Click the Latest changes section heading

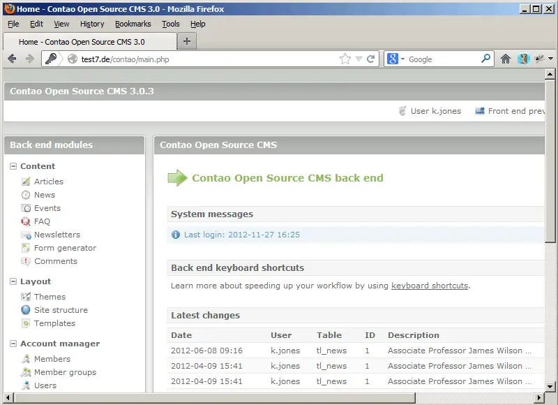205,315
